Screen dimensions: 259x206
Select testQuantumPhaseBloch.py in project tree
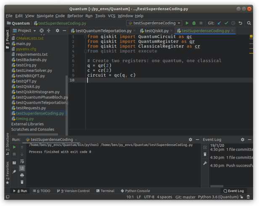tap(40, 97)
